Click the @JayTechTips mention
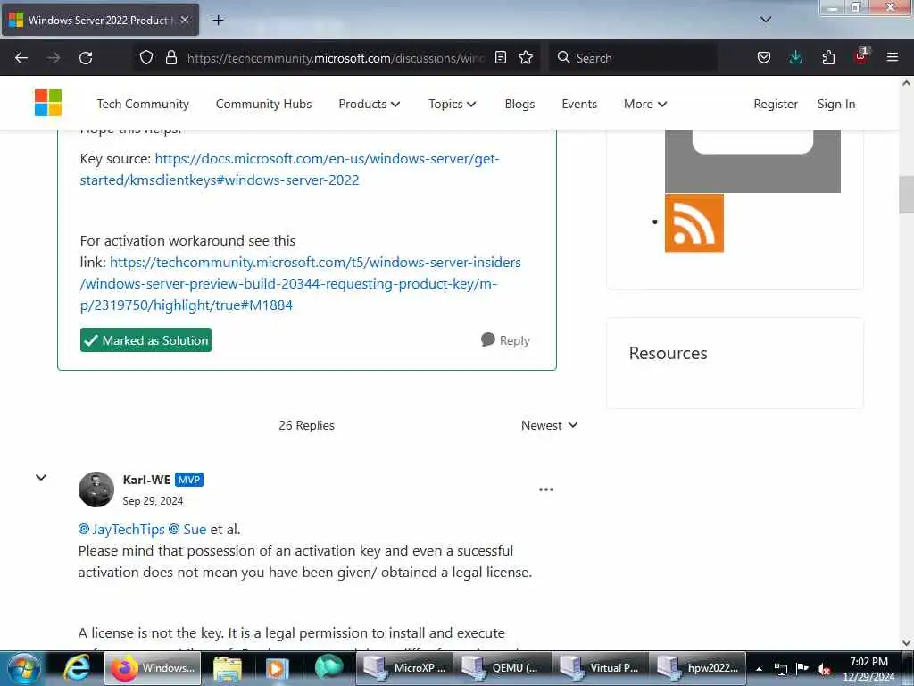The height and width of the screenshot is (686, 914). pos(121,529)
